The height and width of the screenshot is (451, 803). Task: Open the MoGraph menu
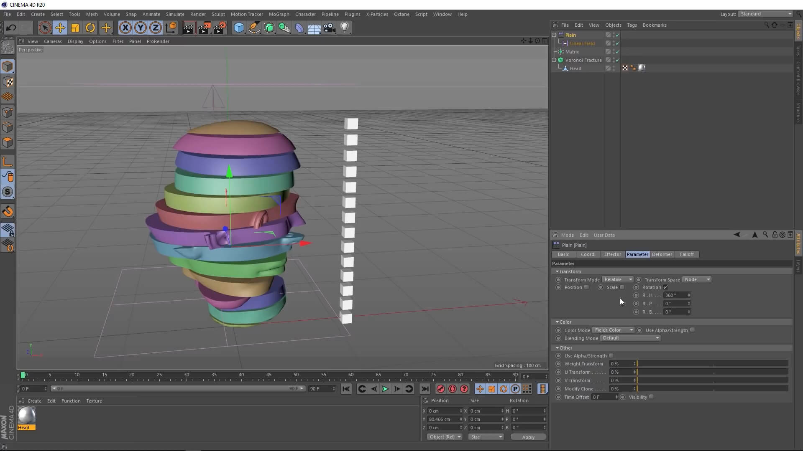point(279,14)
